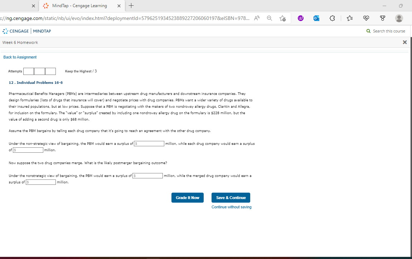Open the Favorites list

click(350, 18)
